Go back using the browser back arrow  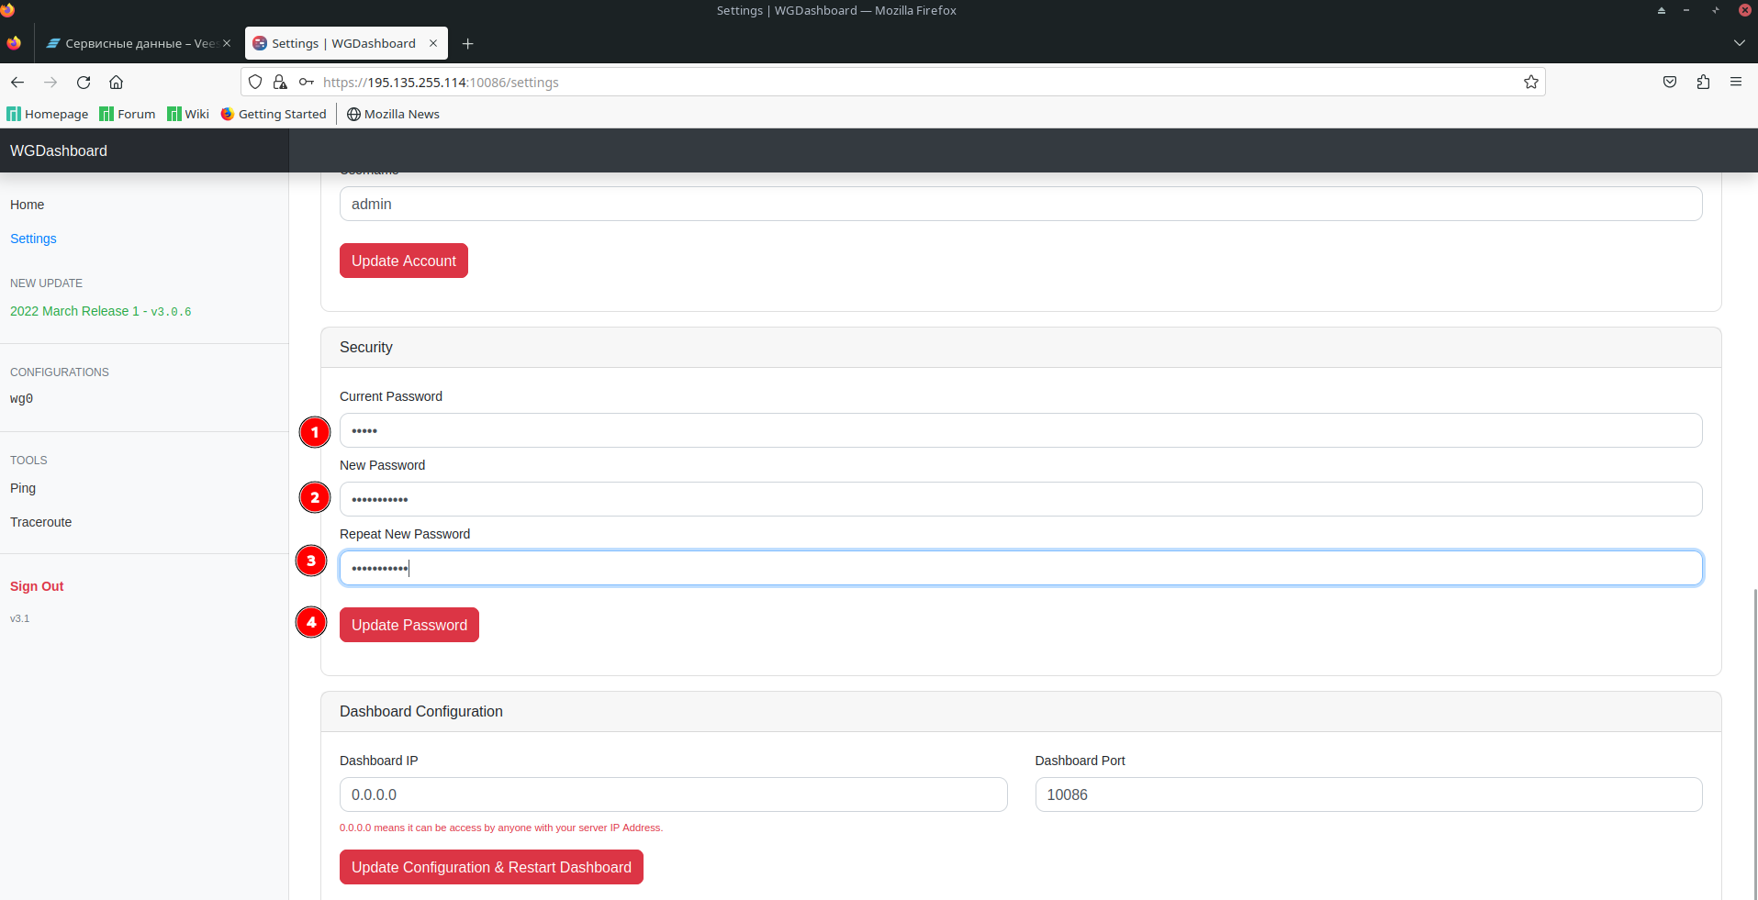(17, 83)
